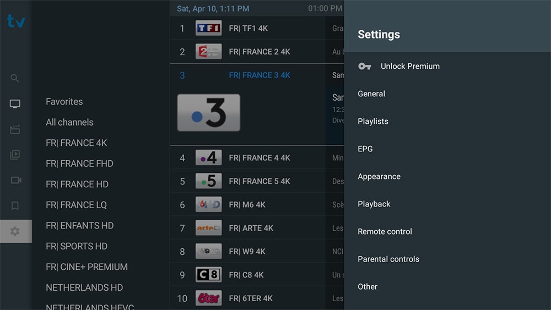This screenshot has height=310, width=551.
Task: Open the search icon in sidebar
Action: click(15, 78)
